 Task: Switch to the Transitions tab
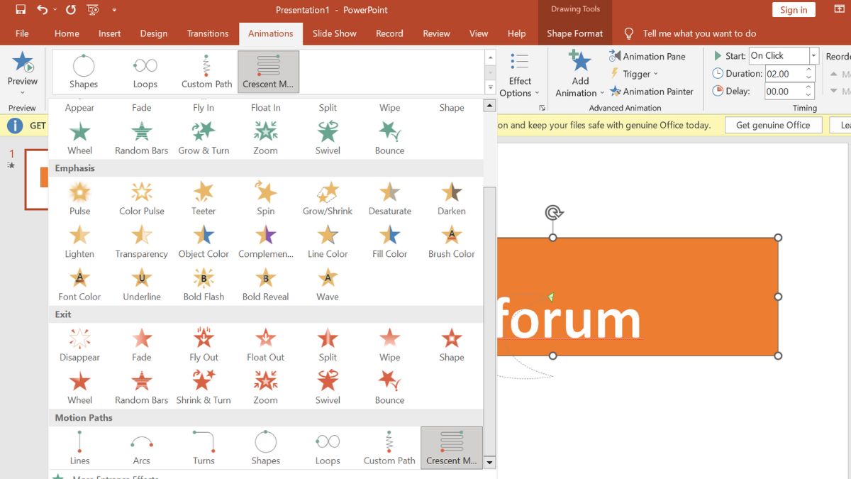(208, 33)
